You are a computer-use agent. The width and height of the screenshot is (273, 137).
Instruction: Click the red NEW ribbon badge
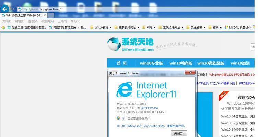[x=224, y=95]
